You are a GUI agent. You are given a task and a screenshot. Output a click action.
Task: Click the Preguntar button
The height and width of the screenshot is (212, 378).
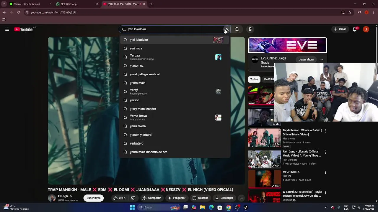tap(177, 198)
